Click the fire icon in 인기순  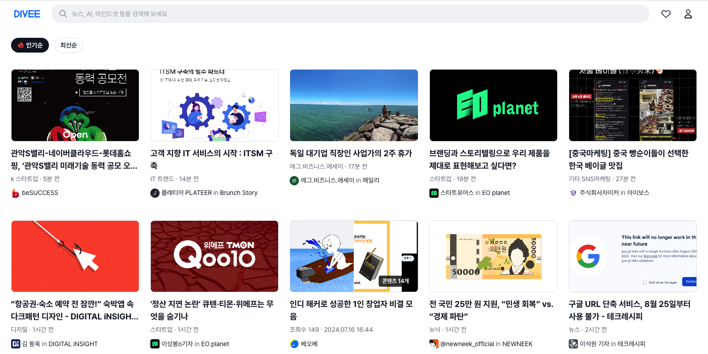click(x=21, y=45)
